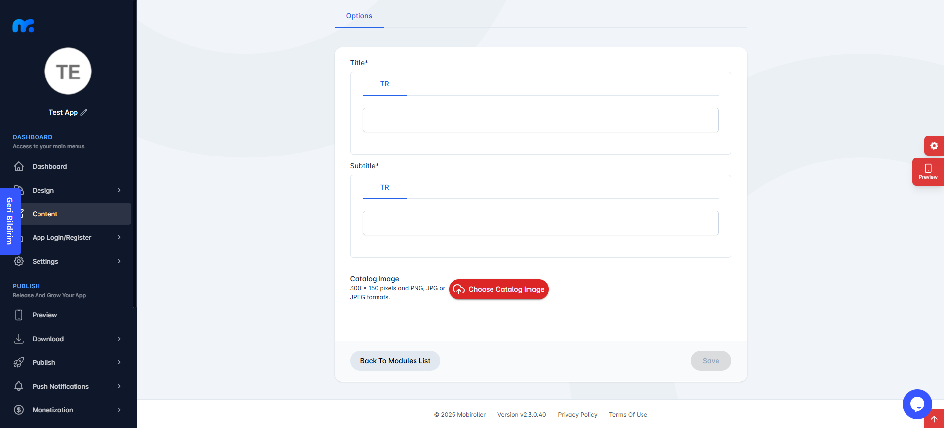This screenshot has width=944, height=428.
Task: Click the pencil icon next to Test App
Action: tap(84, 112)
